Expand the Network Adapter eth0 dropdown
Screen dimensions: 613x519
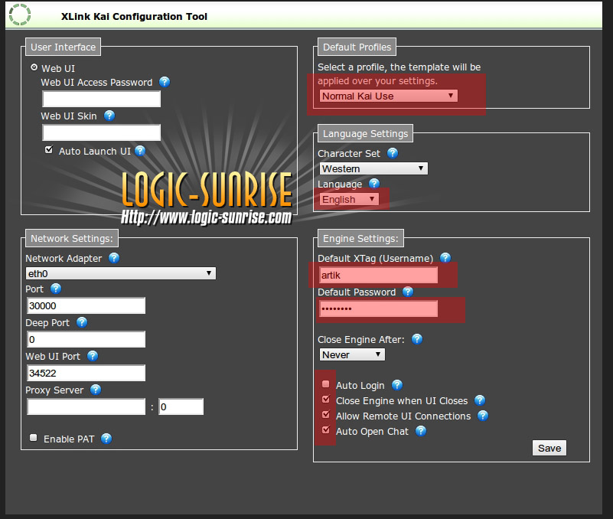click(x=121, y=273)
